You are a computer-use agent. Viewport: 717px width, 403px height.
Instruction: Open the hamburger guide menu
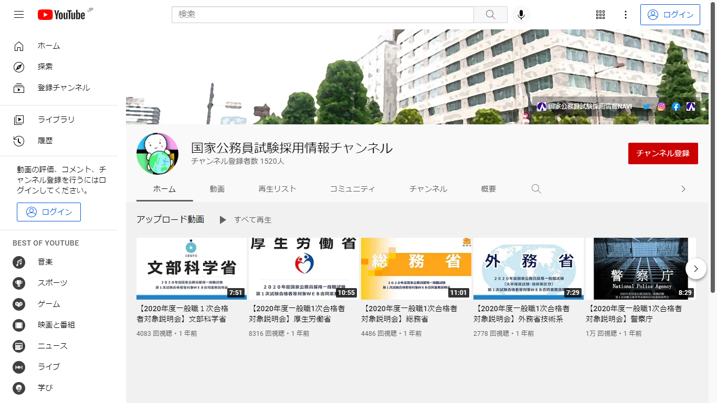point(19,15)
